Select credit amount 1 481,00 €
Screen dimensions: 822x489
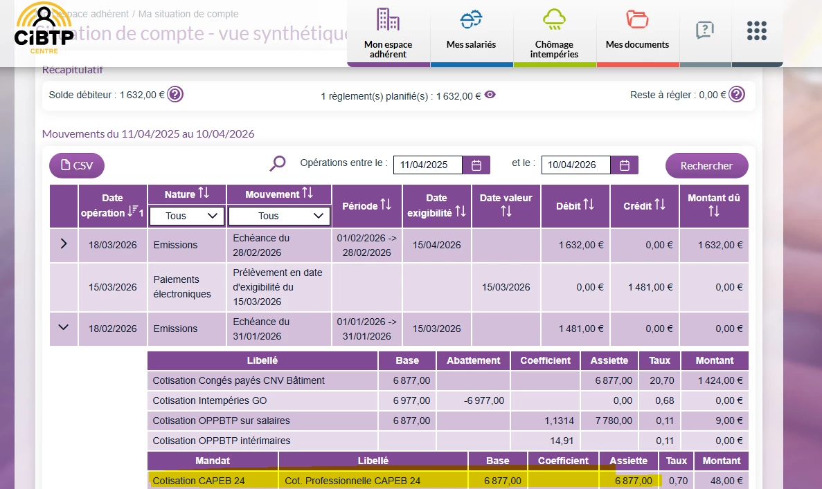tap(650, 288)
